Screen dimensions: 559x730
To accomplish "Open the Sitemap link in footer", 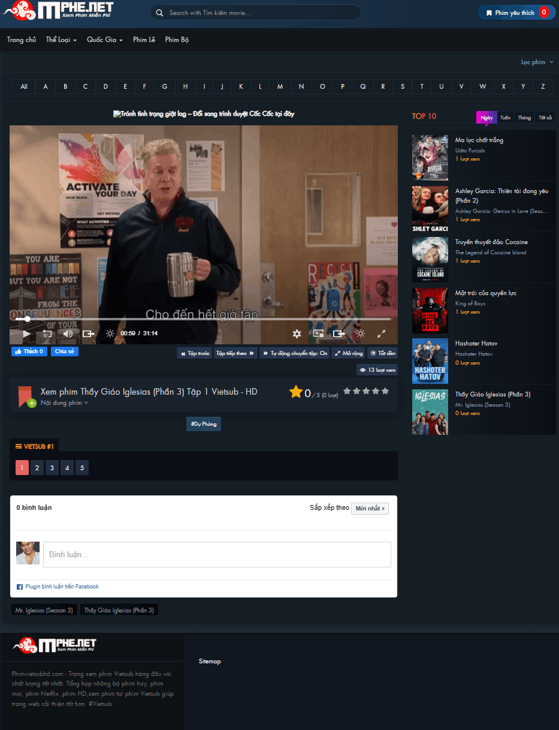I will [210, 661].
